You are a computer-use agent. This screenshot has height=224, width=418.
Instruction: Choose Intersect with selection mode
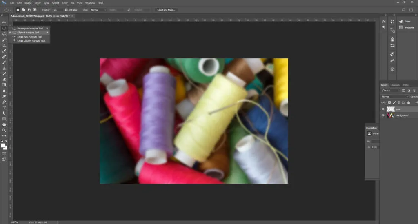click(x=35, y=10)
